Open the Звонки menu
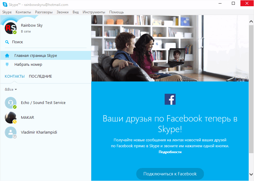This screenshot has height=181, width=254. click(x=63, y=12)
